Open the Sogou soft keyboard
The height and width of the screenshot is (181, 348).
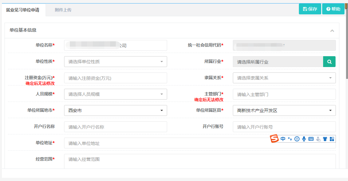click(311, 139)
